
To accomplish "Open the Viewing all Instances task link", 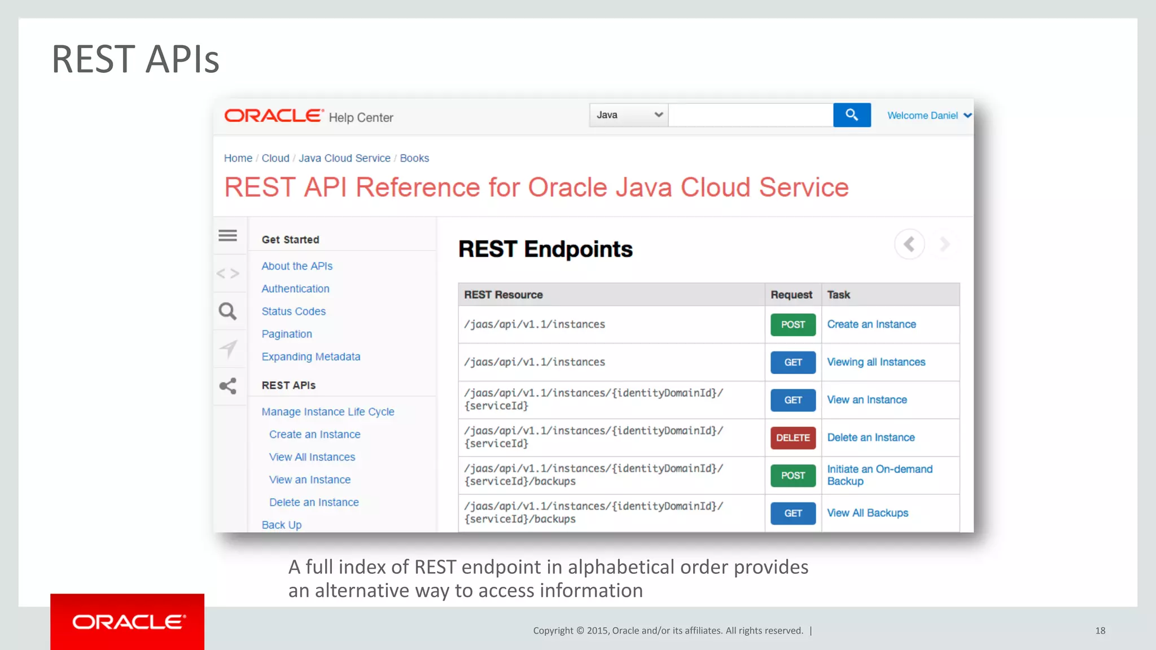I will (875, 362).
